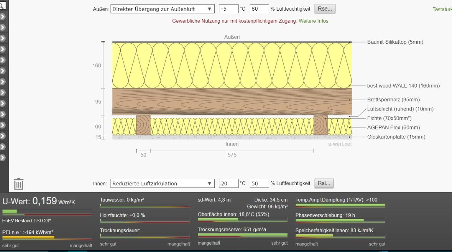Select the Brettsperrholz (95mm) layer label
The image size is (452, 252).
(x=393, y=100)
